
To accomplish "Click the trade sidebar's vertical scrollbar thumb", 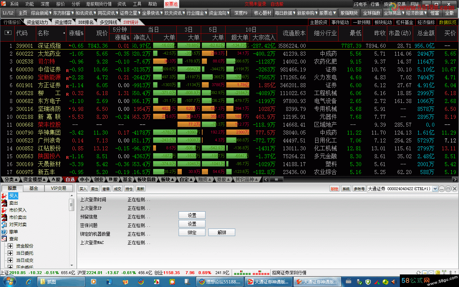I will point(72,204).
